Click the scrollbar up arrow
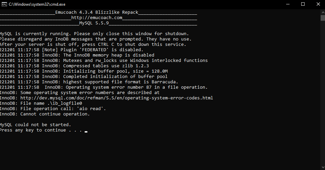Screen dimensions: 325x170 (x=323, y=12)
